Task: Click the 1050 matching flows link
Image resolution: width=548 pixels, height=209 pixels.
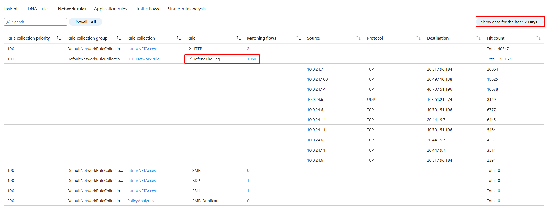Action: pyautogui.click(x=252, y=59)
